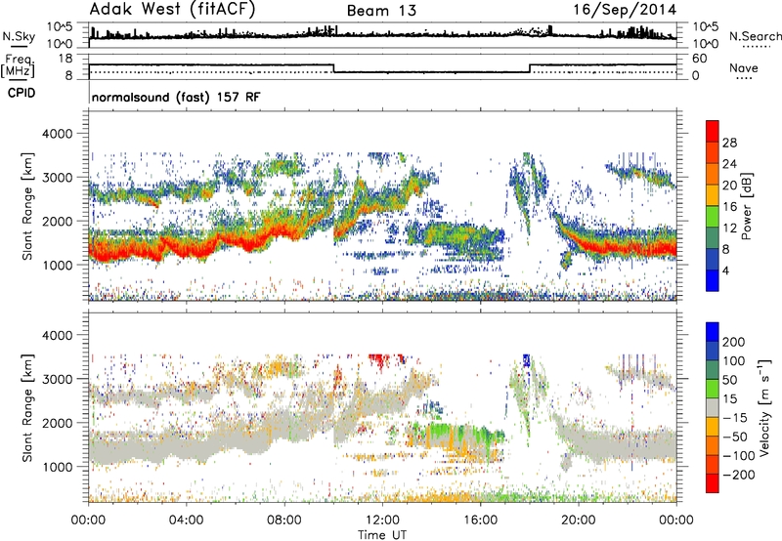Select the 'Beam 13' heading

(x=381, y=11)
